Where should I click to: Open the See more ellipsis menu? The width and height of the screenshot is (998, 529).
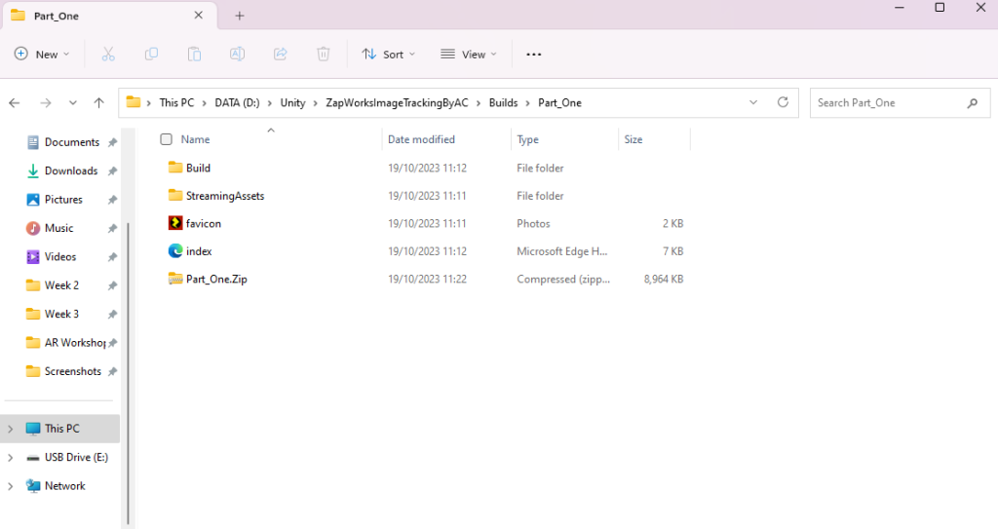[x=533, y=55]
